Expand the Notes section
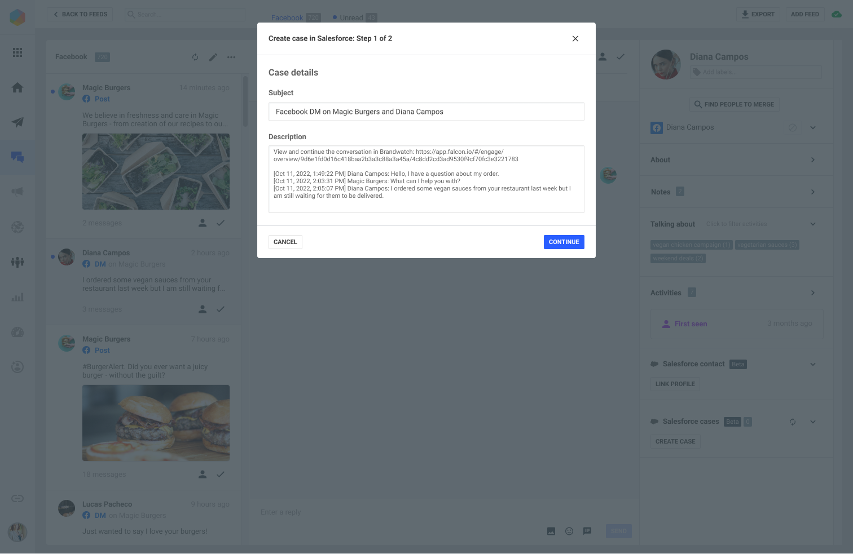Image resolution: width=853 pixels, height=554 pixels. click(x=813, y=192)
